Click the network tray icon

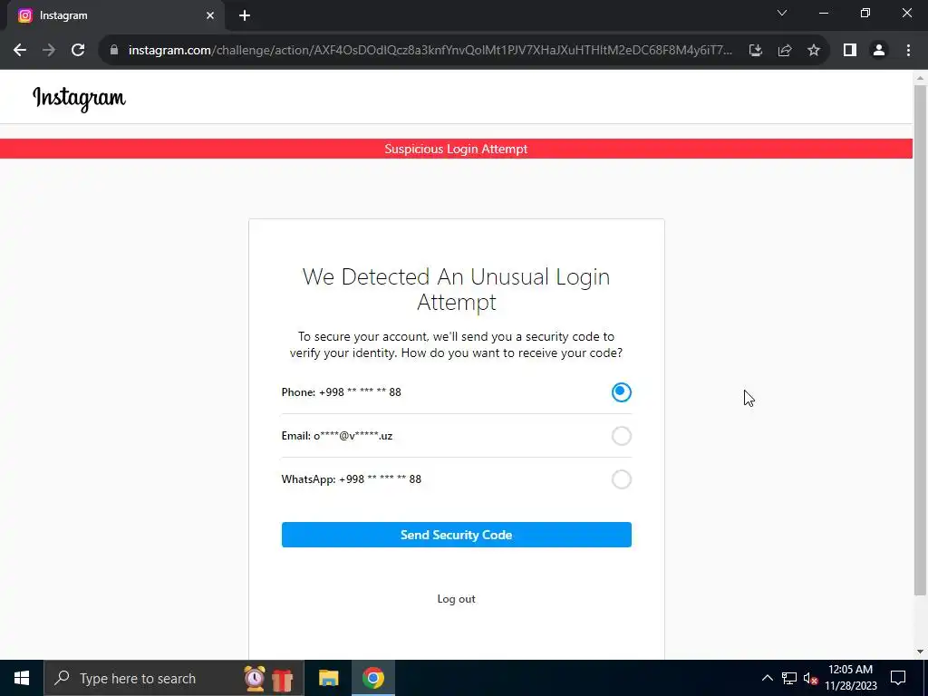789,678
